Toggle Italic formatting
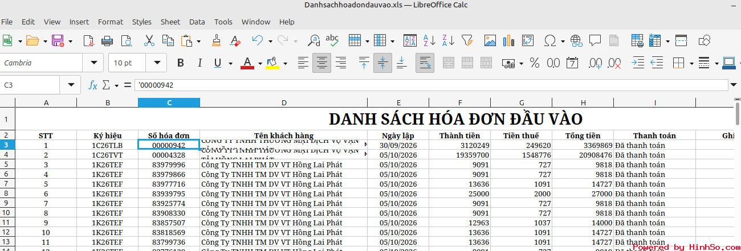The width and height of the screenshot is (741, 251). 199,63
